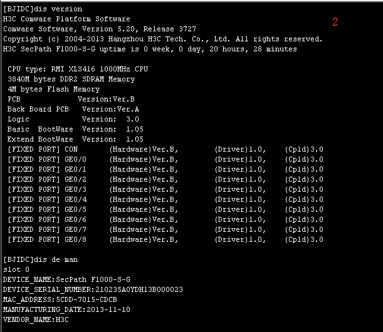Click the 3840M bytes DDR2 SDRAM line

[x=71, y=79]
